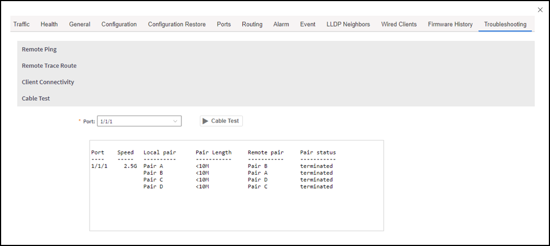The width and height of the screenshot is (550, 246).
Task: Click terminated status for local Pair A
Action: (316, 166)
